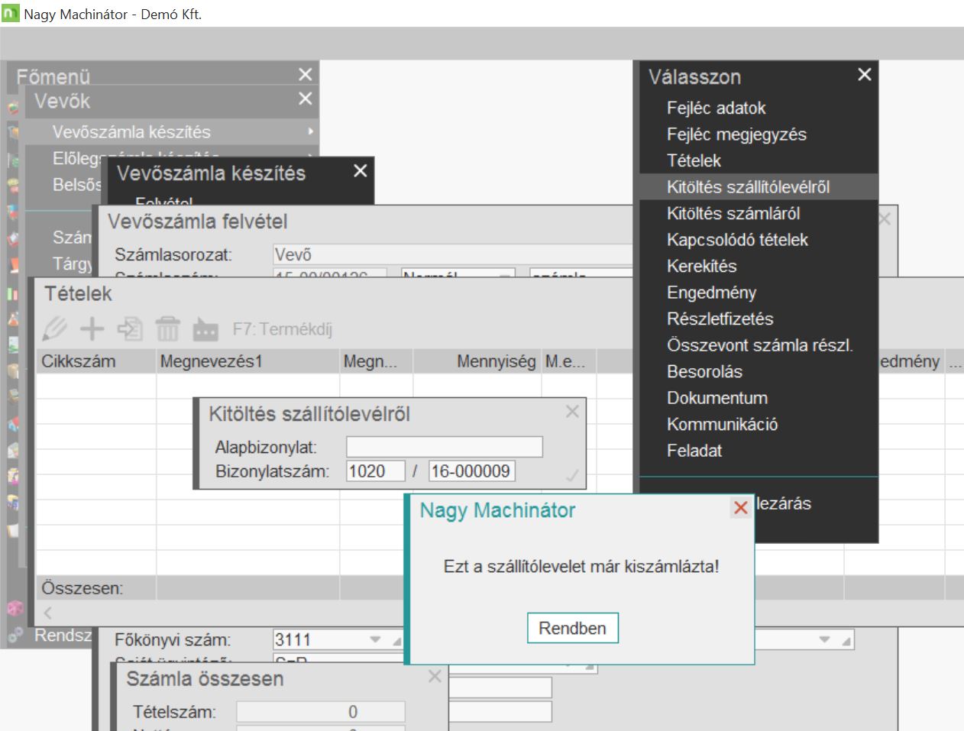
Task: Click the left scroll arrow below Összesen
Action: tap(48, 613)
